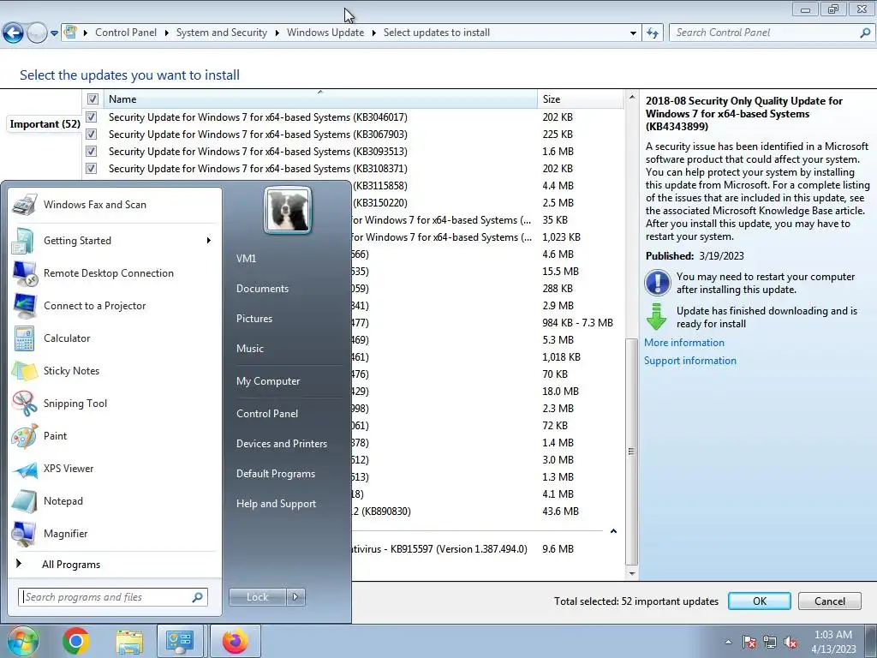Viewport: 877px width, 658px height.
Task: Open Windows Fax and Scan icon
Action: pyautogui.click(x=25, y=205)
